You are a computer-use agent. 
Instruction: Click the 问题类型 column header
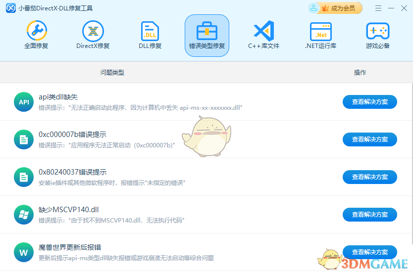(112, 73)
